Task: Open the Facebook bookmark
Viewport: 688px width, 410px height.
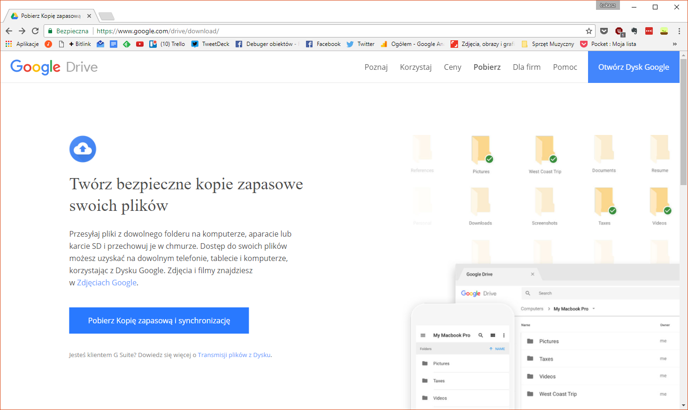Action: click(x=323, y=44)
